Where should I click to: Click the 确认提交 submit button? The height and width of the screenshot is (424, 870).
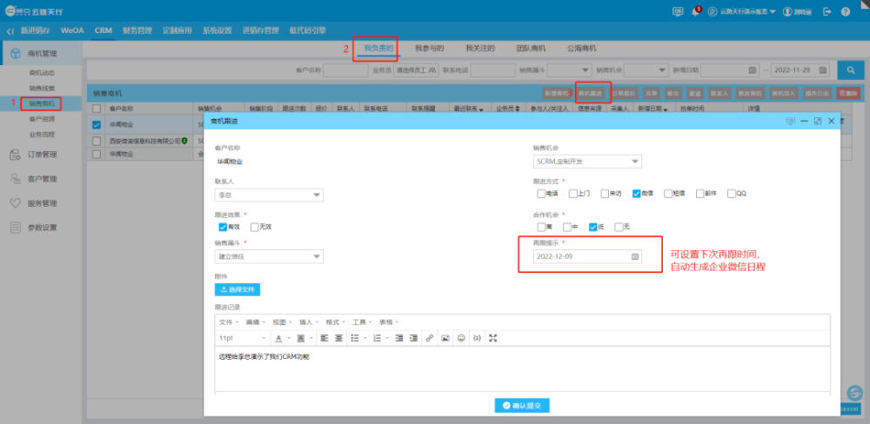(x=521, y=406)
